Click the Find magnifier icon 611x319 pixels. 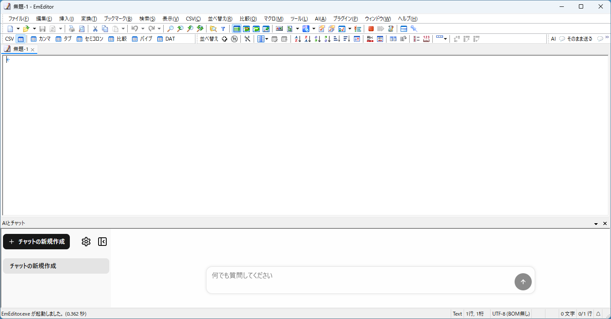(x=170, y=29)
